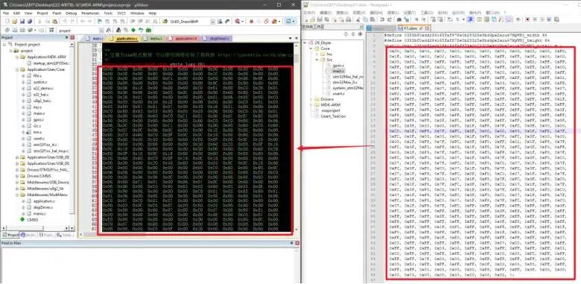Screen dimensions: 581x284
Task: Open the Debug menu in uVision
Action: click(72, 13)
